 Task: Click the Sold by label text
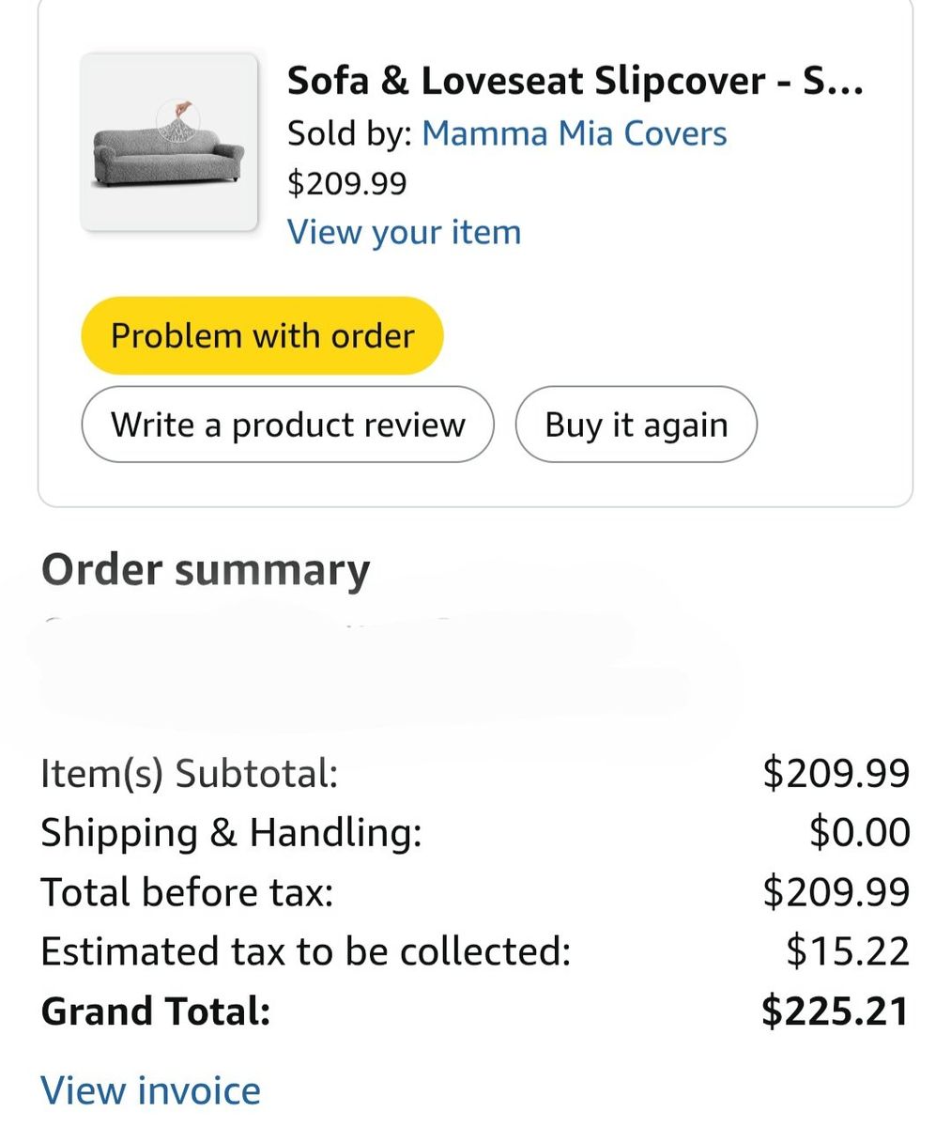(349, 133)
